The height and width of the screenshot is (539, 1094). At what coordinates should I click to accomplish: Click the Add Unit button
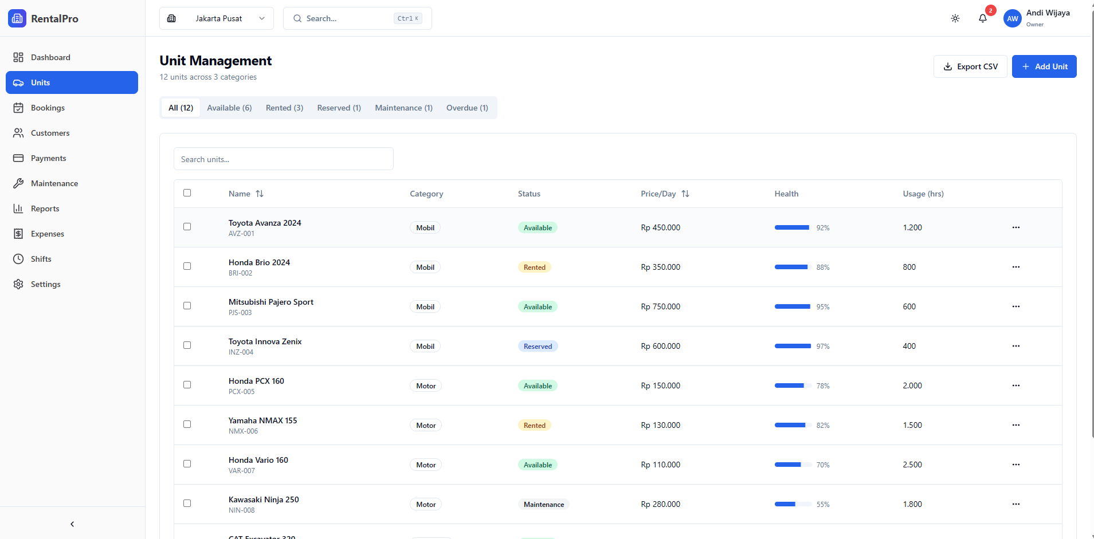pos(1044,66)
